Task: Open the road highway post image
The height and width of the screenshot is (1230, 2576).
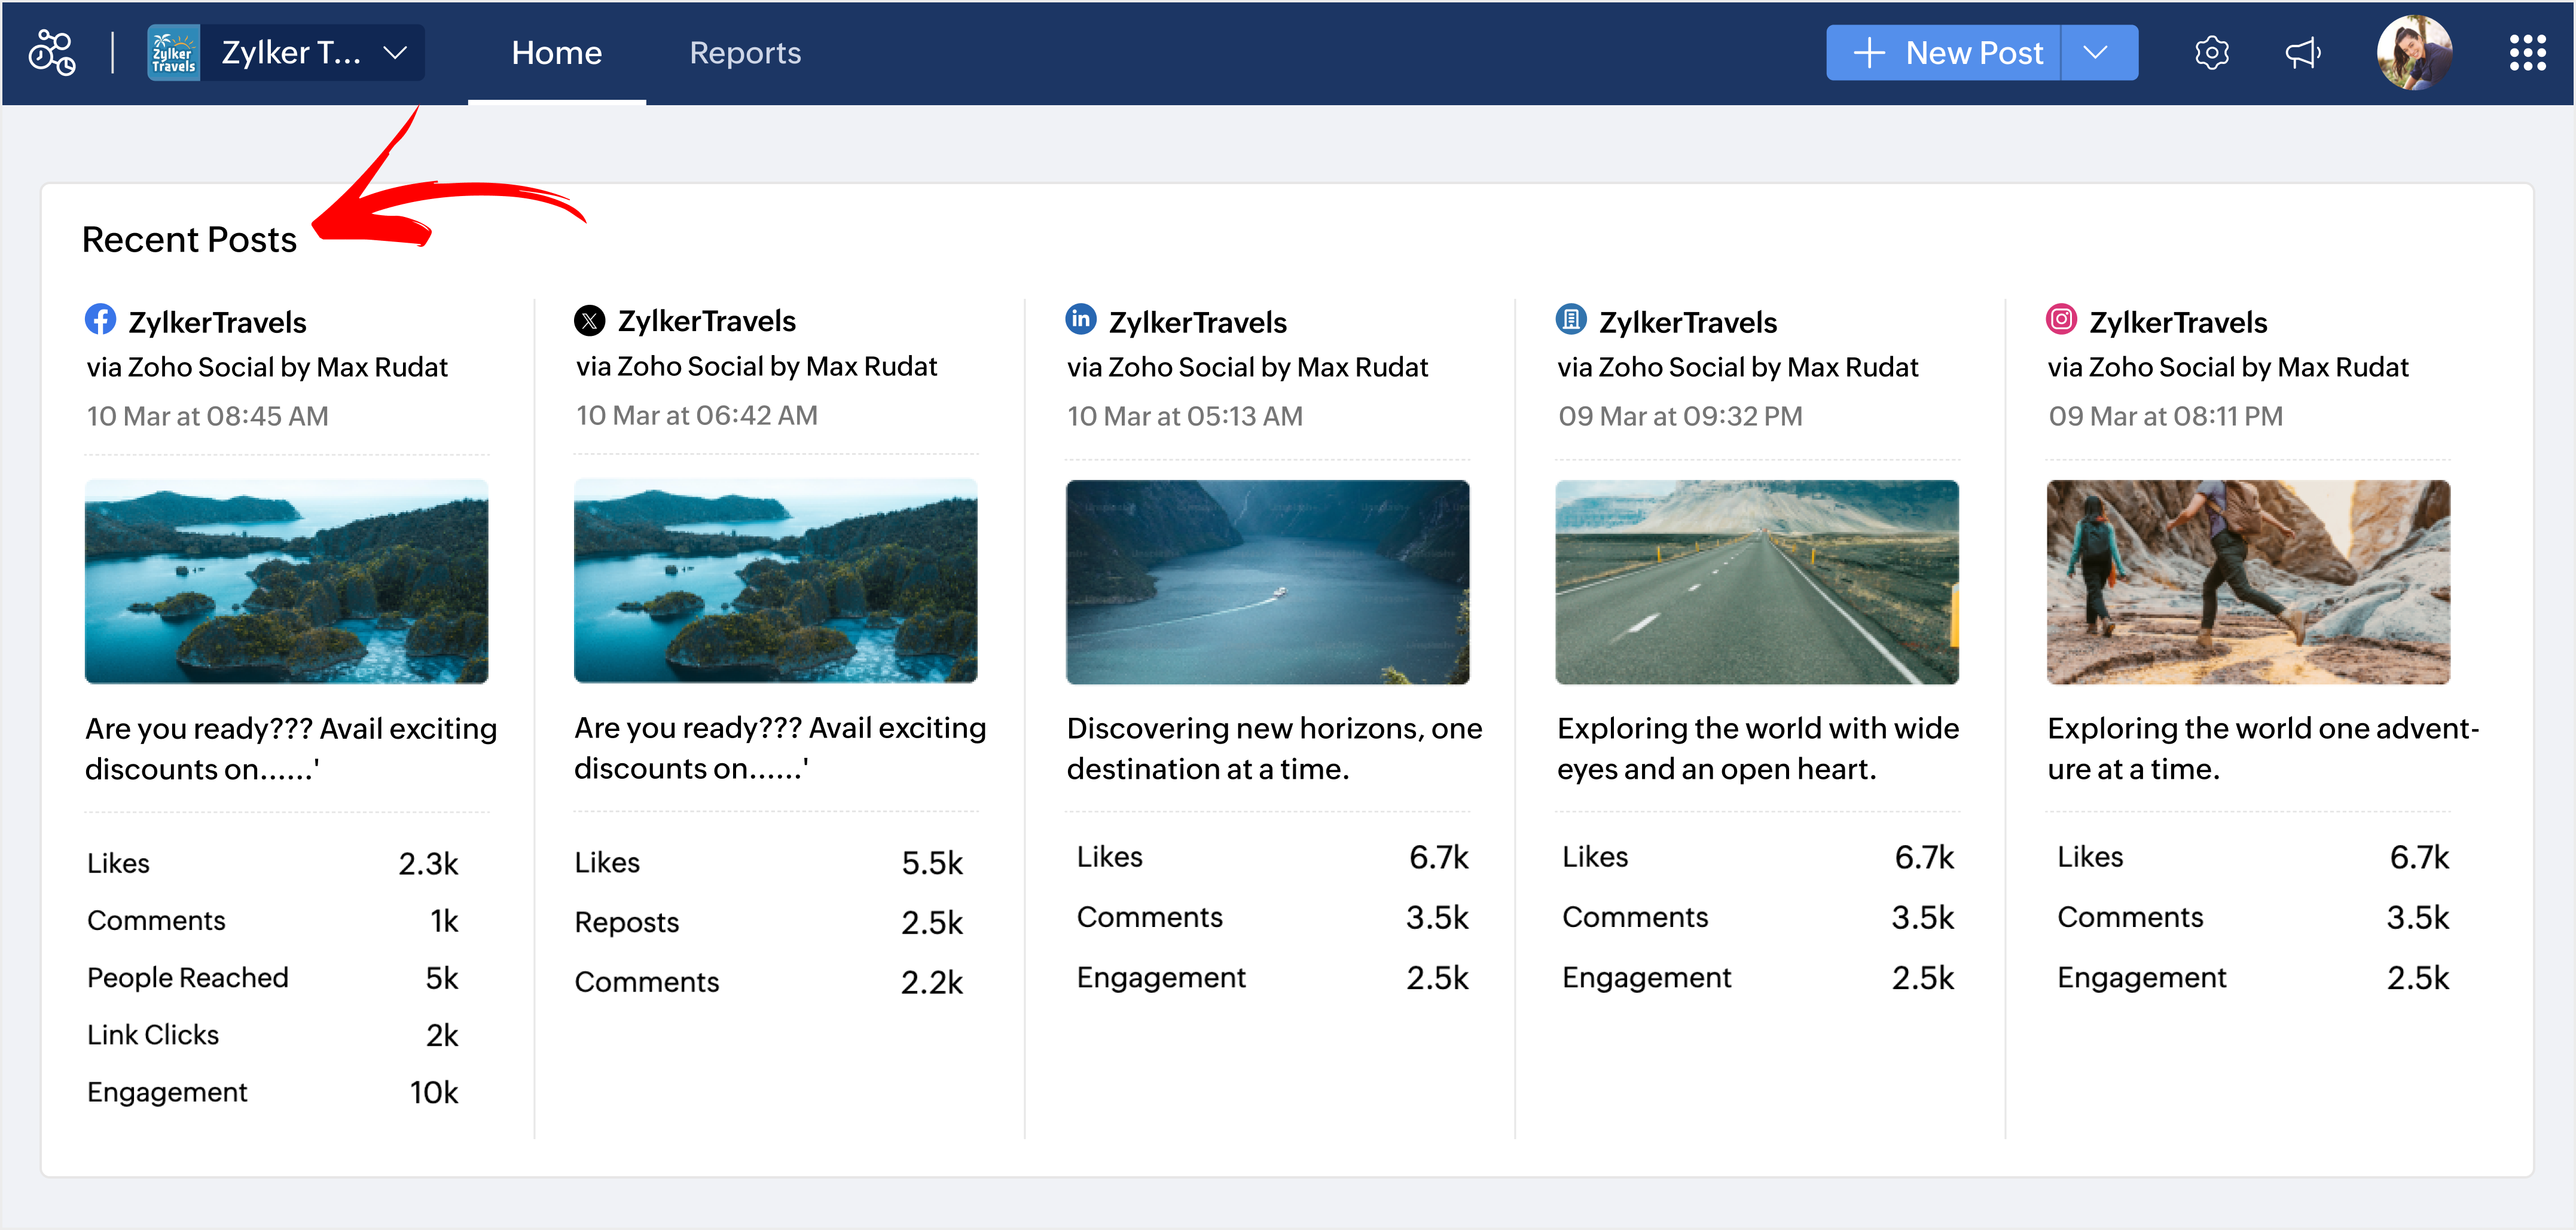Action: tap(1757, 582)
